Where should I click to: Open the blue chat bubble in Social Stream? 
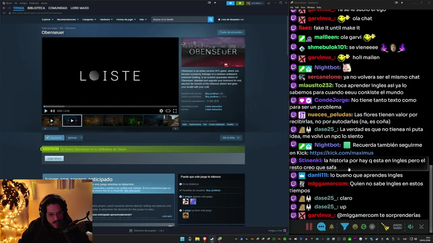pos(321,227)
